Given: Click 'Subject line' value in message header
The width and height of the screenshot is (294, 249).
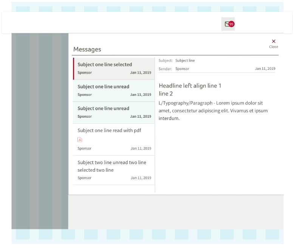Looking at the screenshot, I should coord(185,60).
